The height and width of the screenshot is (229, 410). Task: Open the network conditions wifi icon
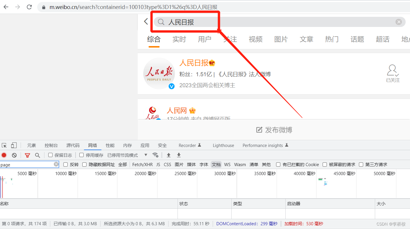pyautogui.click(x=155, y=155)
